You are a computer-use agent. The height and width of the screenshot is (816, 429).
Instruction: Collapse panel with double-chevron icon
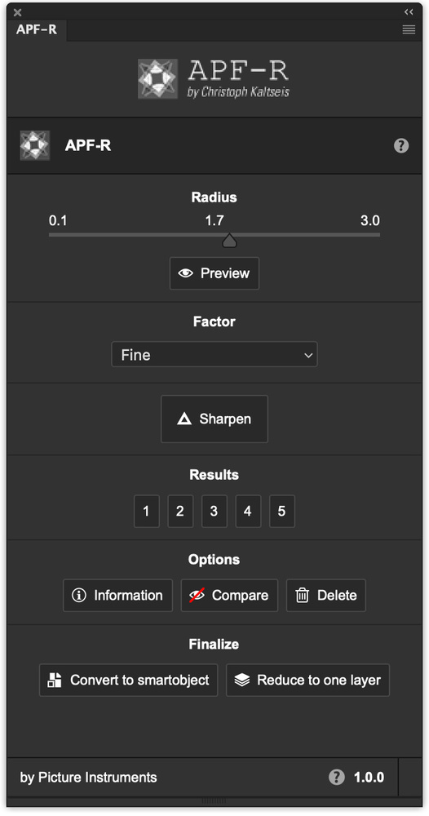(x=409, y=12)
